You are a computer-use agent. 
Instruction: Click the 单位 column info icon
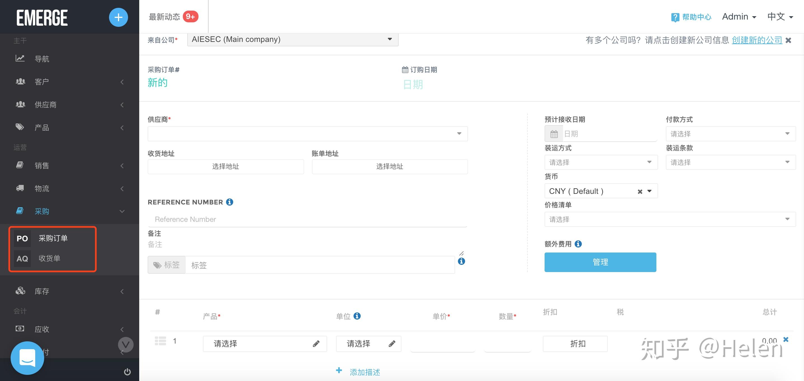click(x=357, y=316)
